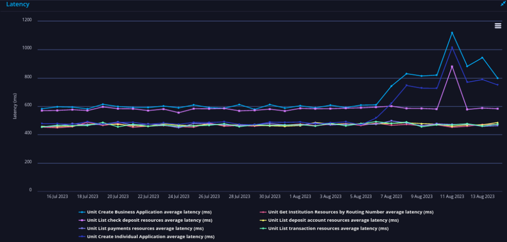
Task: Click the 5 Aug 2023 axis label
Action: point(361,196)
